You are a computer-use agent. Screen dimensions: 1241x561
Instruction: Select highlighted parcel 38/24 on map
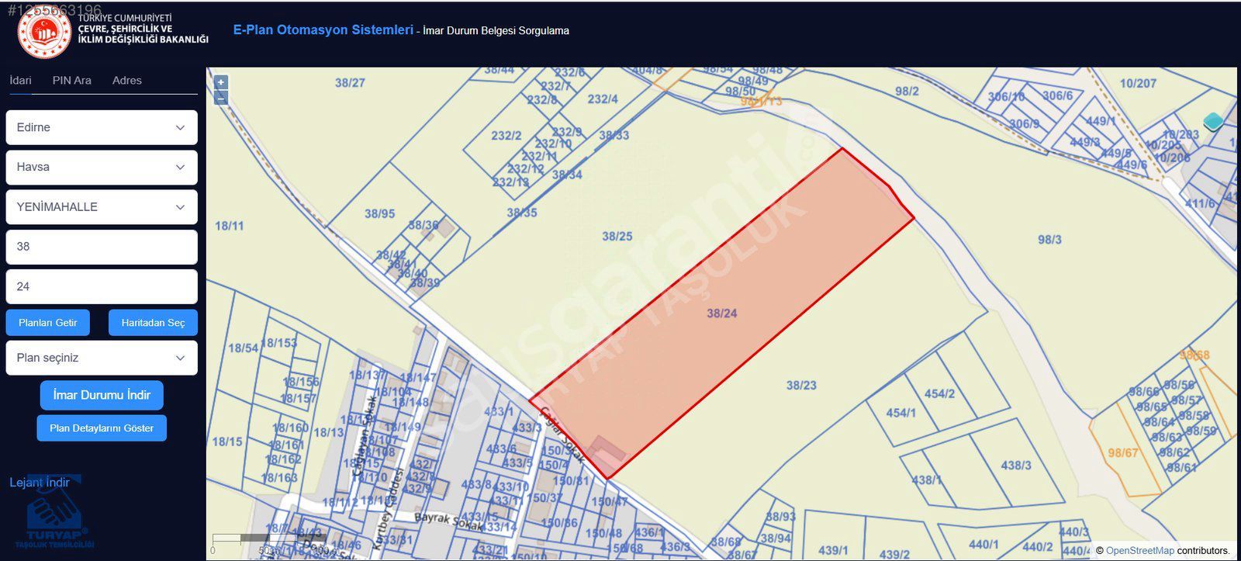click(x=721, y=313)
